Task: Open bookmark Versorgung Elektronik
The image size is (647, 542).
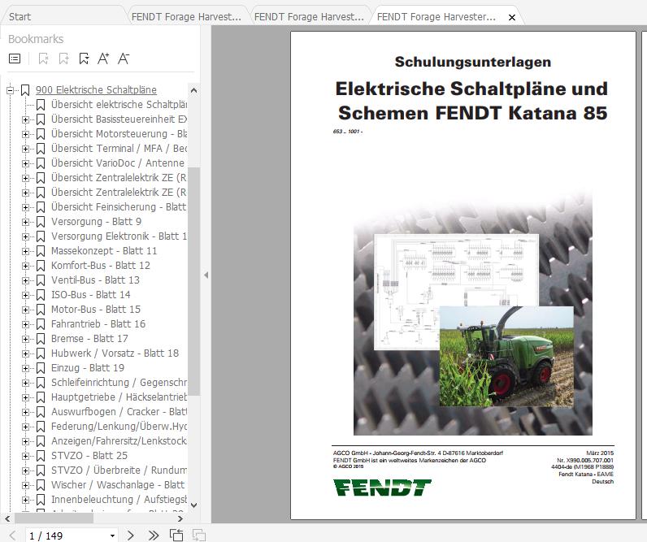Action: click(x=119, y=236)
